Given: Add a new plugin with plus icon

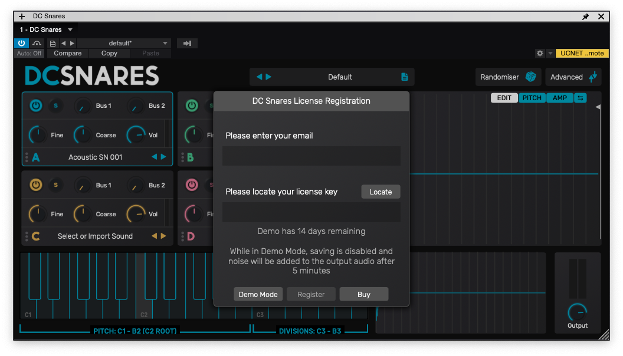Looking at the screenshot, I should click(x=22, y=17).
